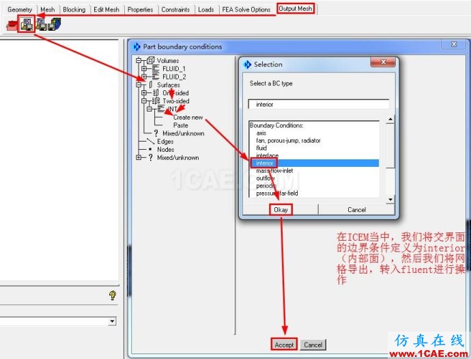This screenshot has width=471, height=359.
Task: Switch to the Geometry tab
Action: [x=20, y=10]
